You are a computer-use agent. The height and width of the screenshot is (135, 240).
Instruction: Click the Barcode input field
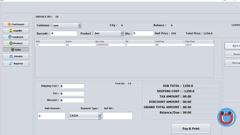point(64,33)
